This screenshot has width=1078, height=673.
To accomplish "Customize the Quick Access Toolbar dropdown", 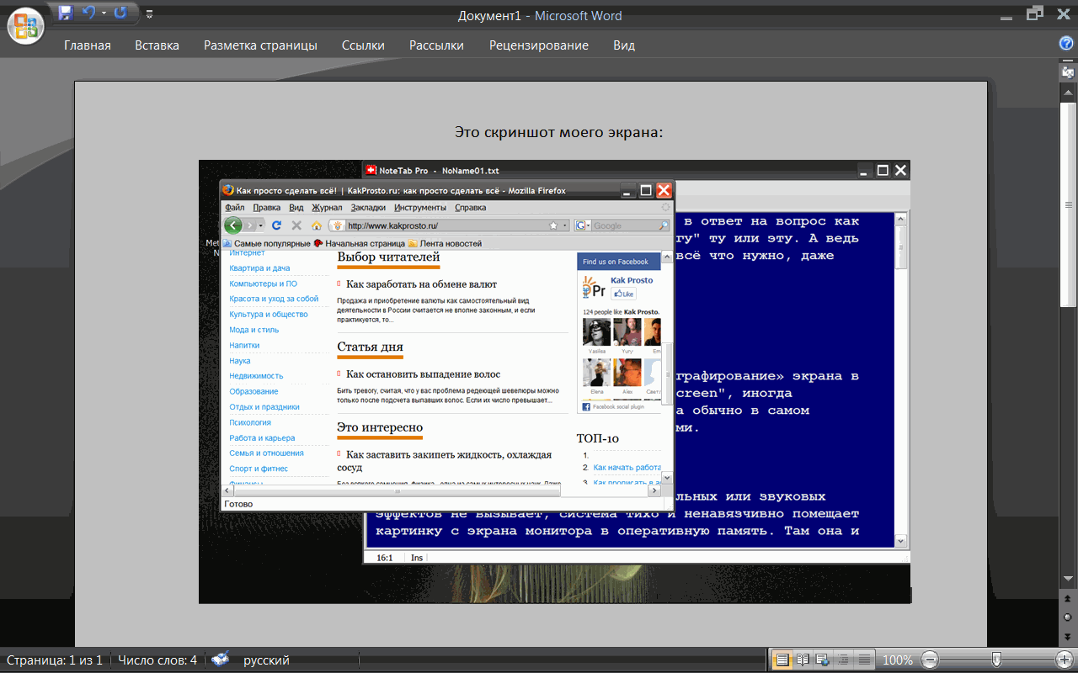I will tap(149, 13).
